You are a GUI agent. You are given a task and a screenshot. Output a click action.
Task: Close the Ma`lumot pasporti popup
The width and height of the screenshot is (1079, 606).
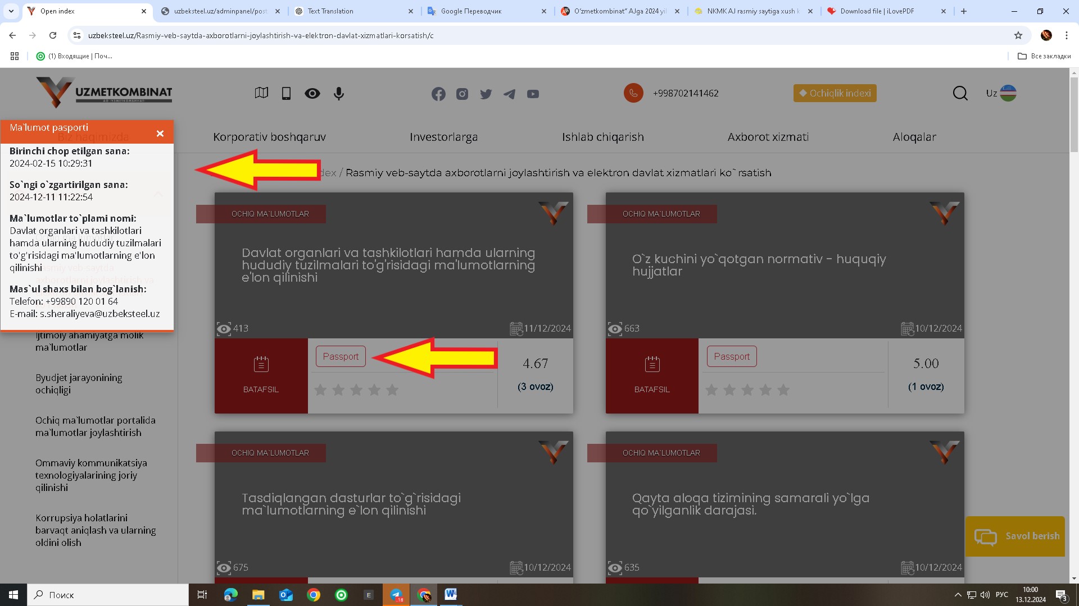(x=160, y=134)
